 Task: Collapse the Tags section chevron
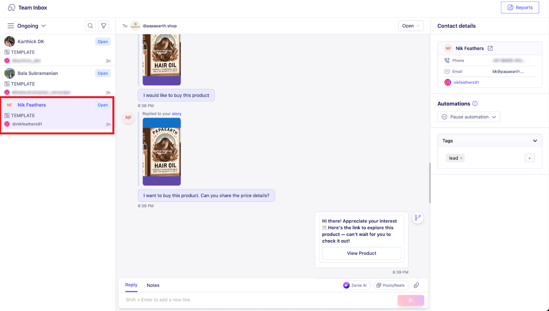(535, 141)
